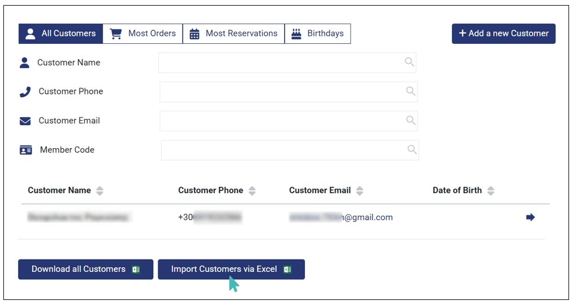
Task: Sort the table by Customer Phone
Action: [x=252, y=190]
